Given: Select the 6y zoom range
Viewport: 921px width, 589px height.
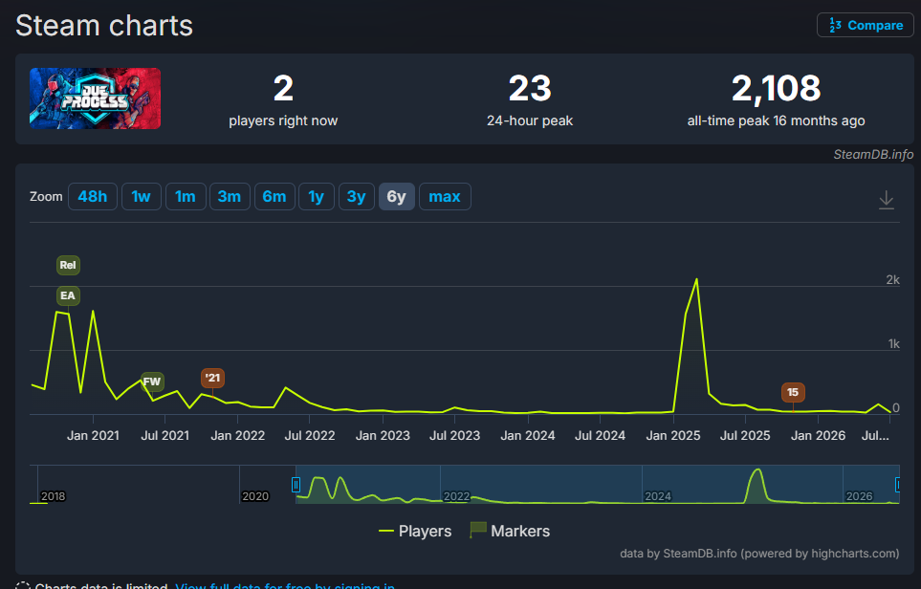Looking at the screenshot, I should point(397,197).
